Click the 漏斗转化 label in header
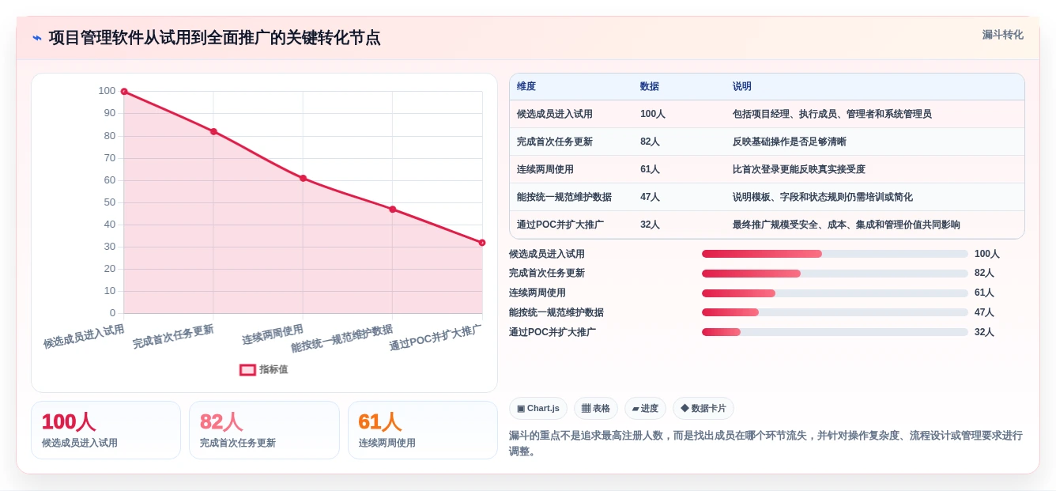 [x=1002, y=35]
